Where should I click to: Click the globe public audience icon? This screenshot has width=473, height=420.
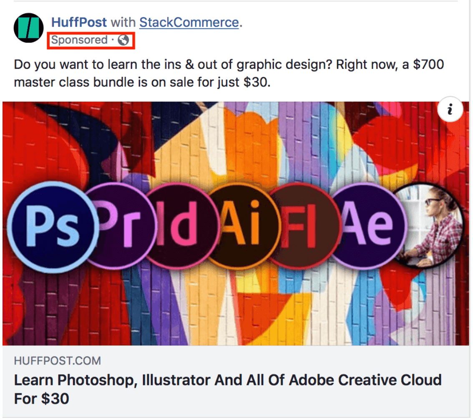point(123,40)
